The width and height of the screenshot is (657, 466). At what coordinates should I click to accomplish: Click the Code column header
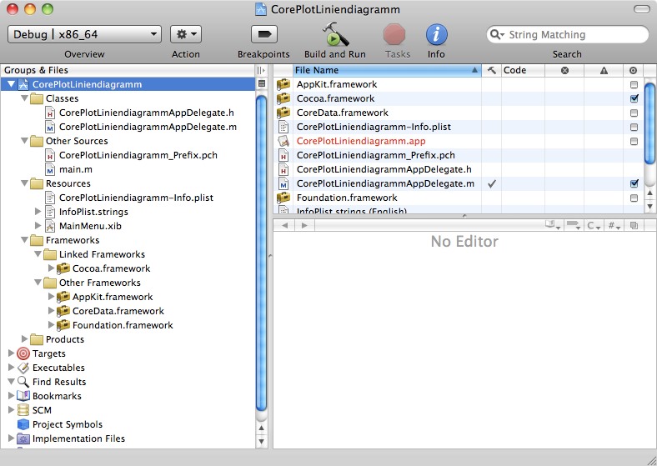point(523,70)
